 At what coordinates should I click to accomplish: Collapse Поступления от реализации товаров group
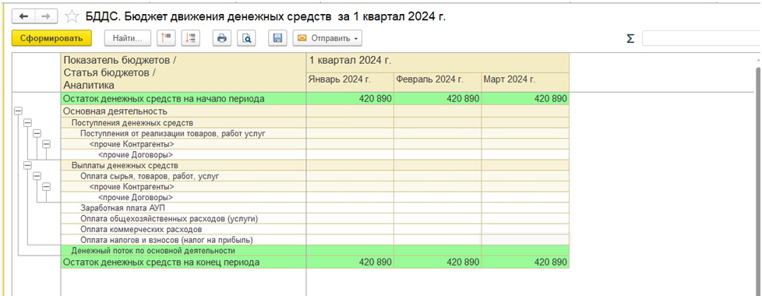pos(37,133)
